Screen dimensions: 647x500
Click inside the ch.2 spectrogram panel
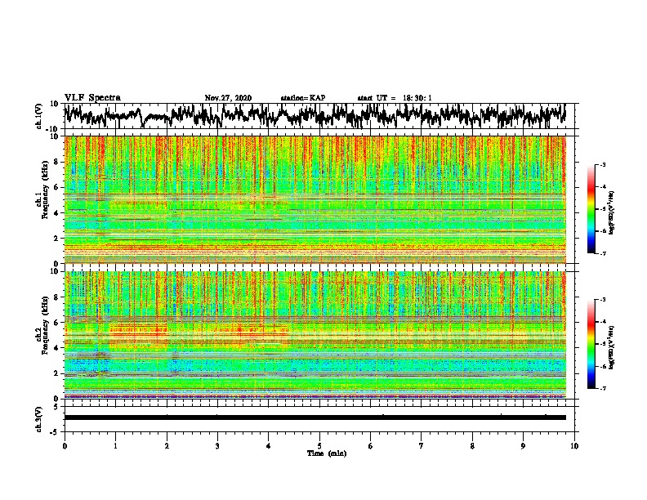(315, 335)
